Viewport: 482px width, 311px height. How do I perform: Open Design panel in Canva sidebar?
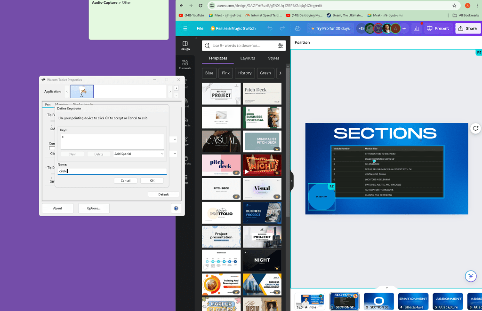click(185, 46)
